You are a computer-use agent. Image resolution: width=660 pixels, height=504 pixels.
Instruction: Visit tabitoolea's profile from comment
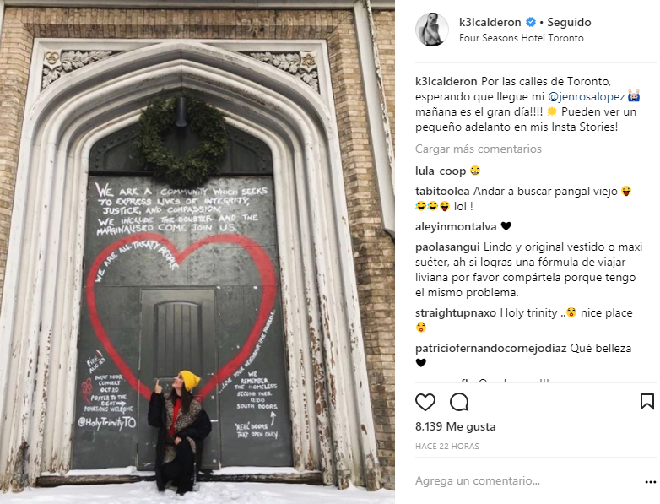pos(442,191)
